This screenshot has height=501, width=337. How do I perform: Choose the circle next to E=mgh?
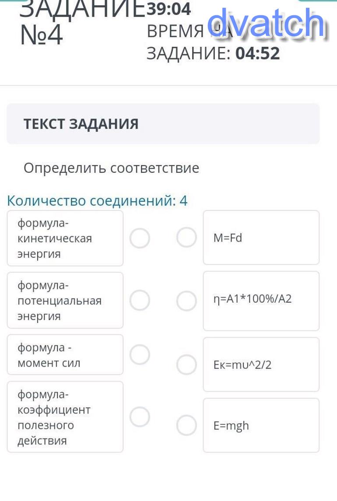pos(186,425)
